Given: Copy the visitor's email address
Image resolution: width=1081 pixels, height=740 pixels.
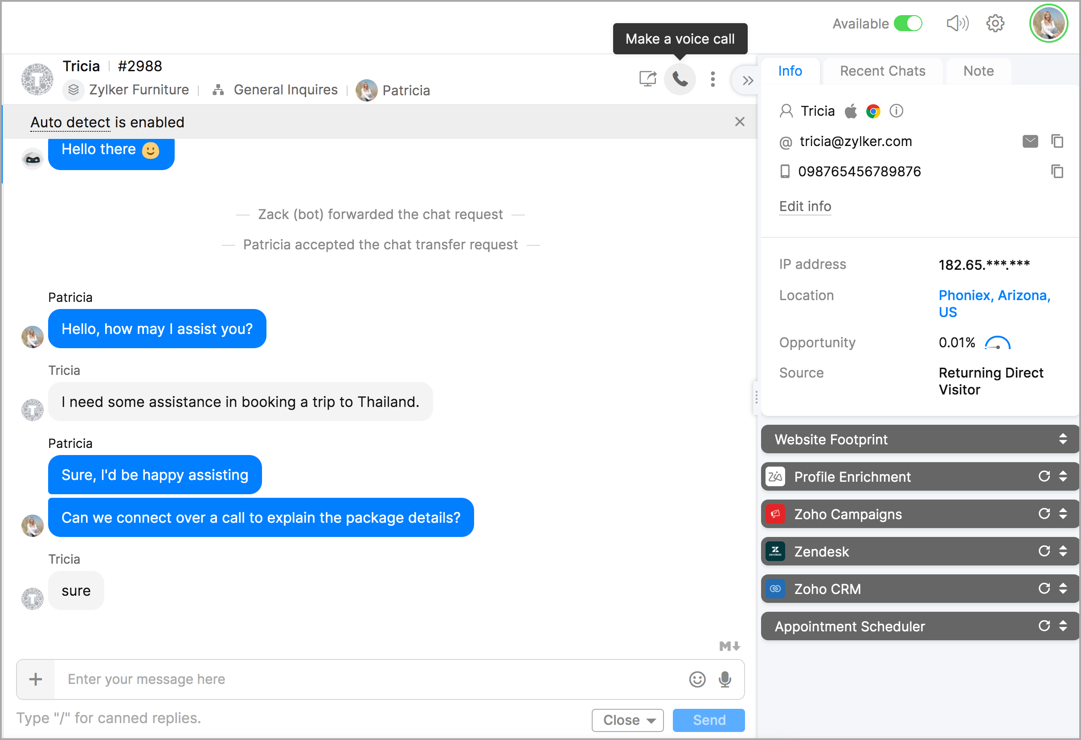Looking at the screenshot, I should 1057,141.
